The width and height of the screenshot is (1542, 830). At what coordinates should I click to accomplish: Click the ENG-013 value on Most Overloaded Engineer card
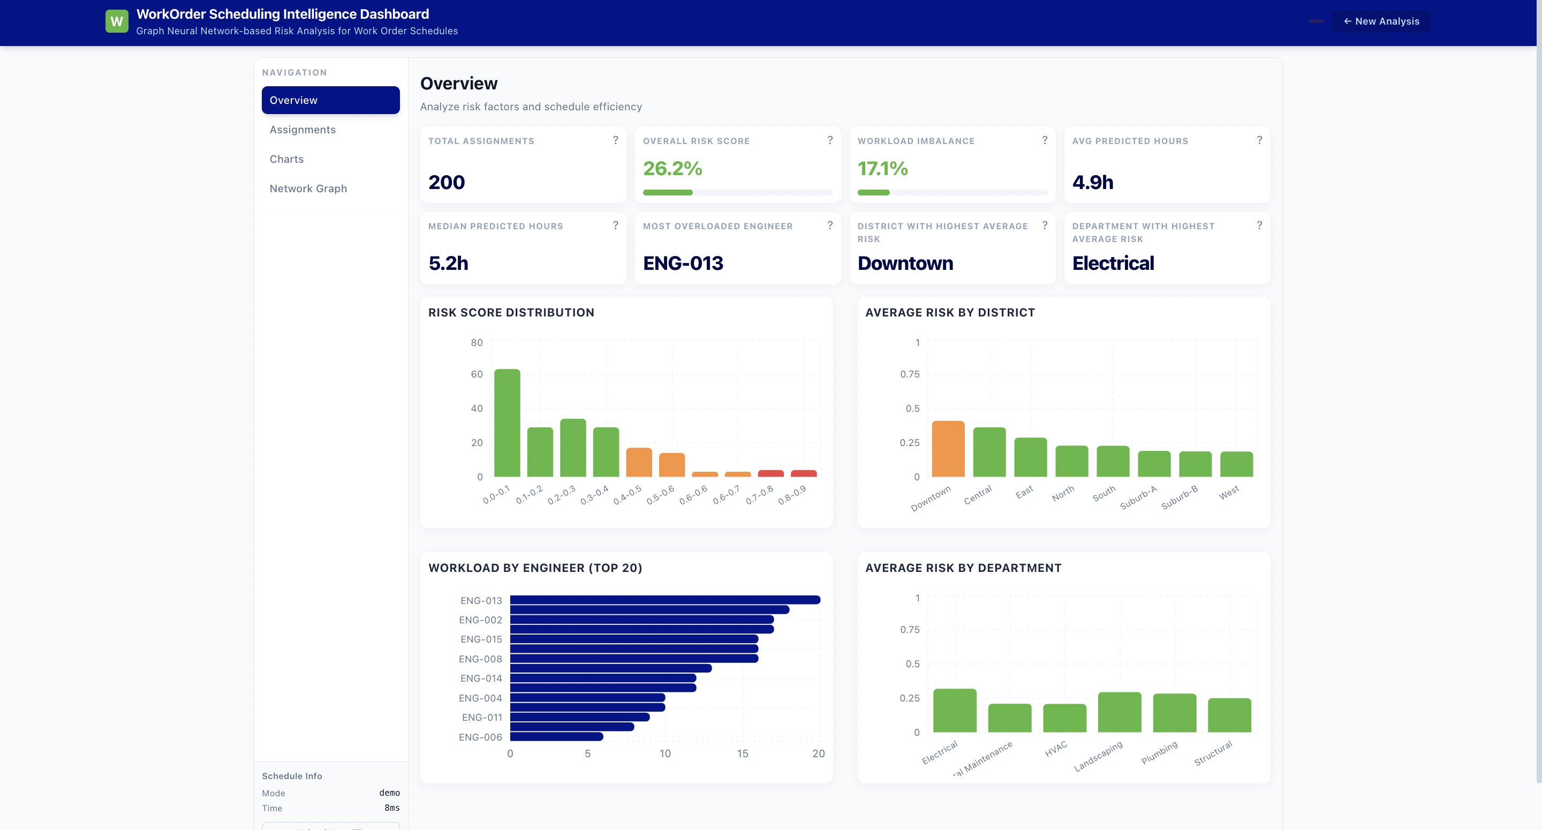(683, 263)
